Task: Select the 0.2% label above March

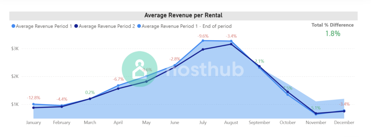Action: 90,93
